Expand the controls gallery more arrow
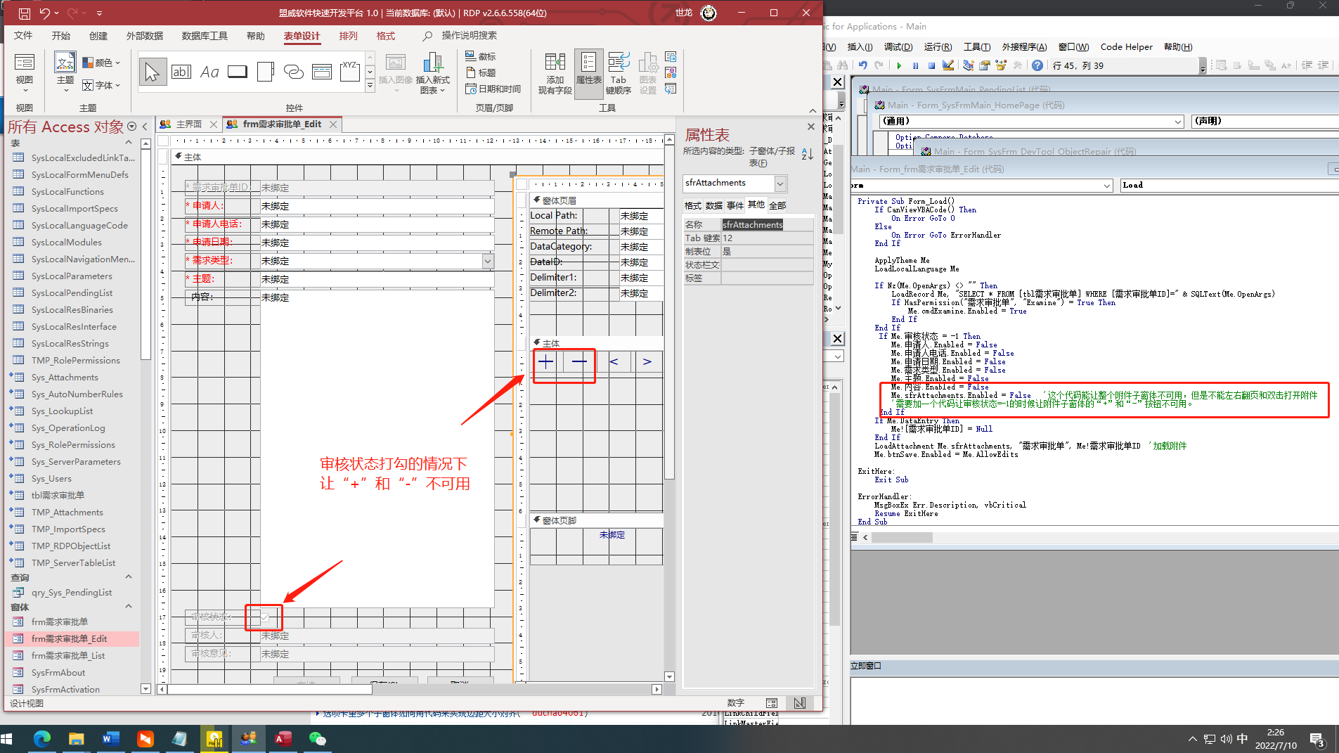The height and width of the screenshot is (753, 1339). pos(370,86)
